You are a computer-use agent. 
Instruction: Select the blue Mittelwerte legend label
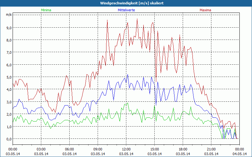click(x=126, y=10)
